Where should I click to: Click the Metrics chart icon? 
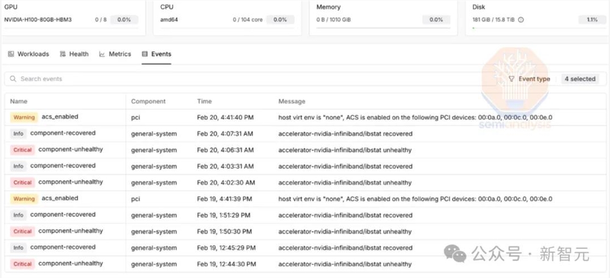tap(102, 54)
